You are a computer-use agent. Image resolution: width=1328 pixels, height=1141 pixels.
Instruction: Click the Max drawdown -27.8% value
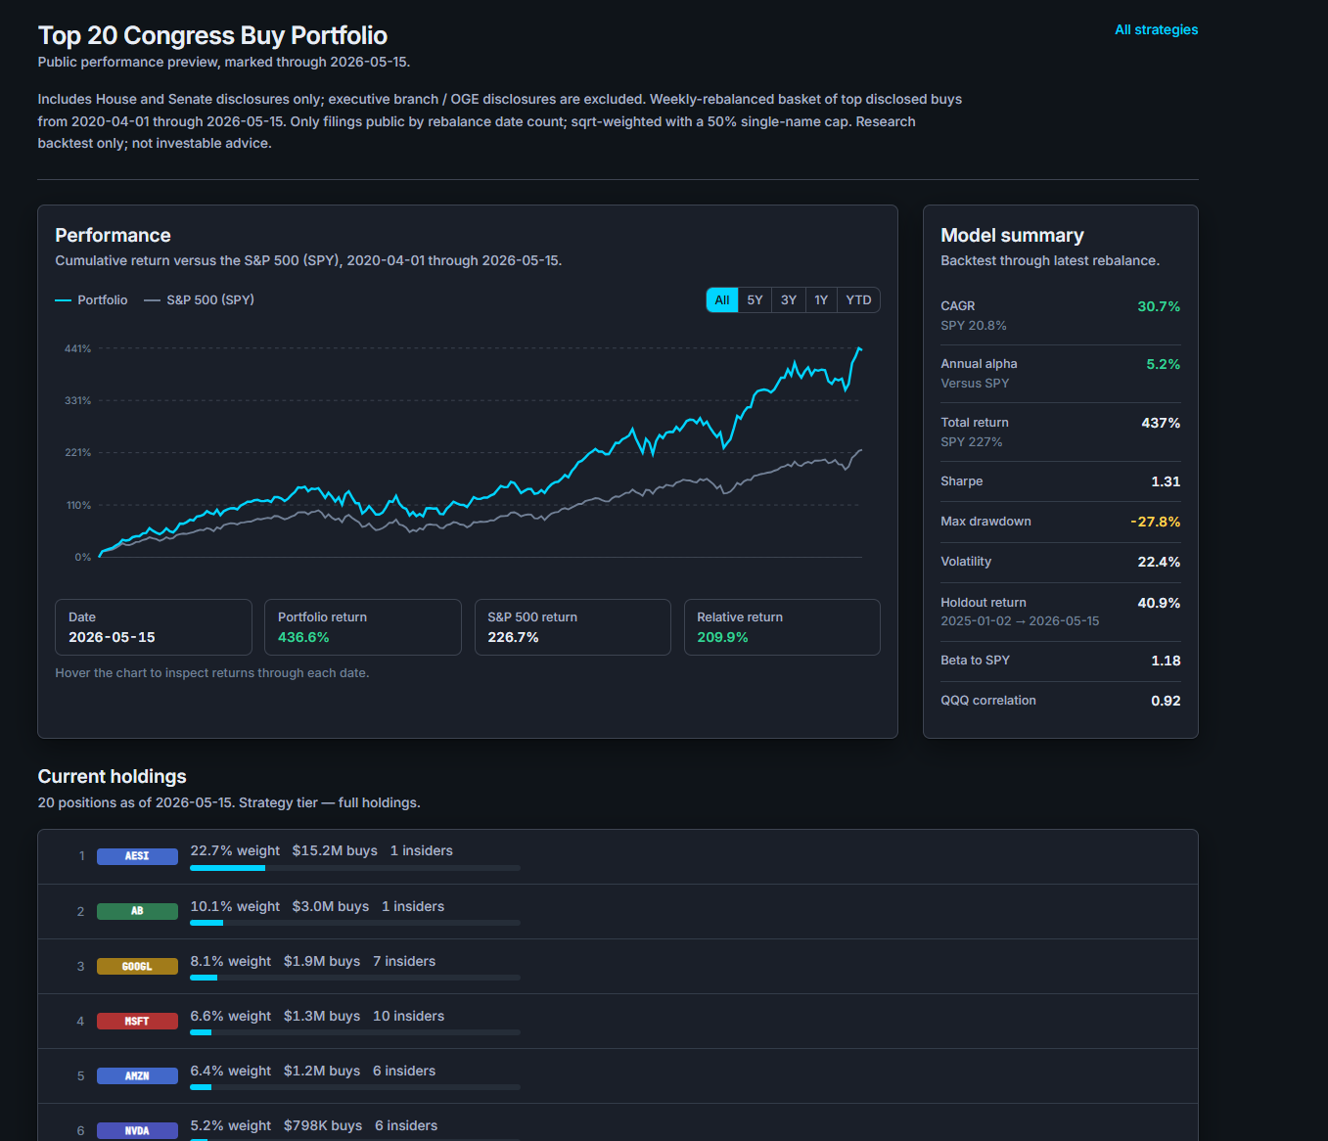[x=1156, y=522]
